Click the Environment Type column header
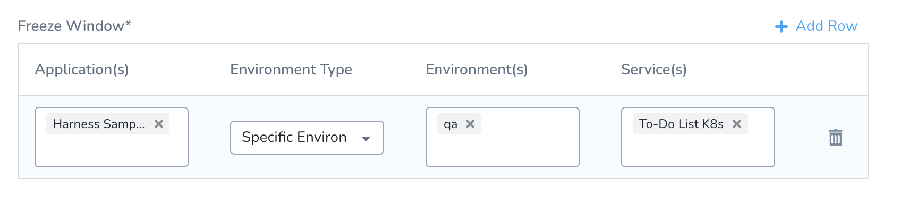Viewport: 900px width, 216px height. (x=291, y=69)
